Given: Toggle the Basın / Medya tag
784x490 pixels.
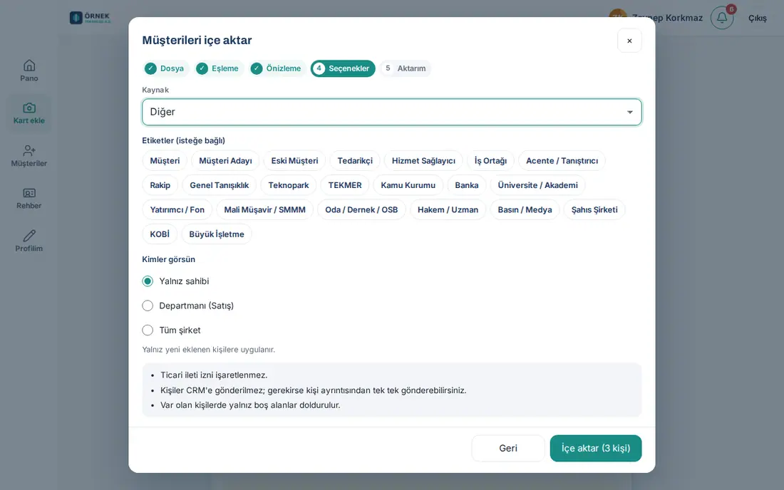Looking at the screenshot, I should [x=525, y=210].
